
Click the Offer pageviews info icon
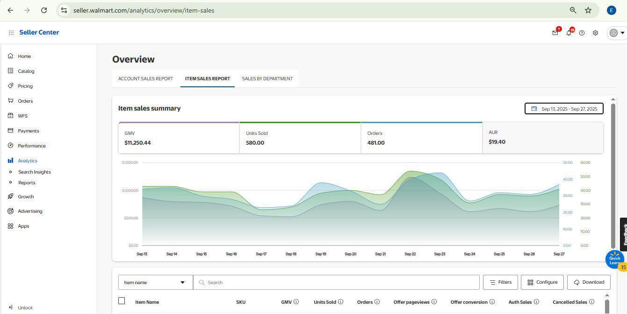coord(434,302)
